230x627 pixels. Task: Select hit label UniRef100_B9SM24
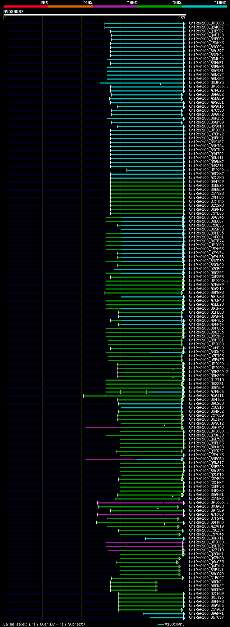tap(206, 55)
